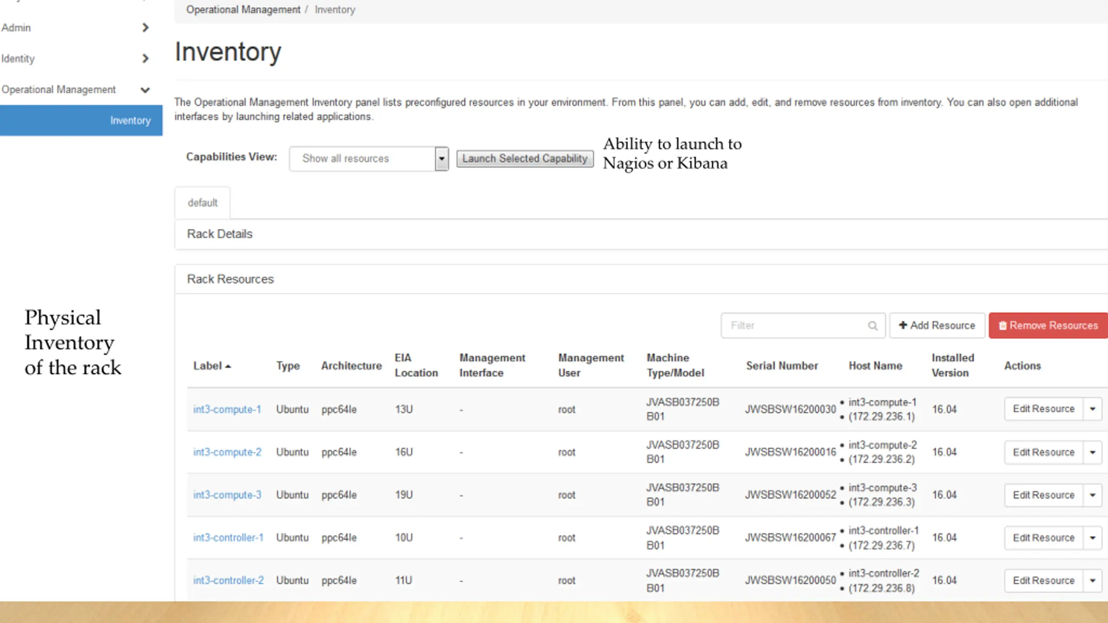Open actions dropdown for int3-controller-2
The height and width of the screenshot is (623, 1108).
[x=1092, y=581]
